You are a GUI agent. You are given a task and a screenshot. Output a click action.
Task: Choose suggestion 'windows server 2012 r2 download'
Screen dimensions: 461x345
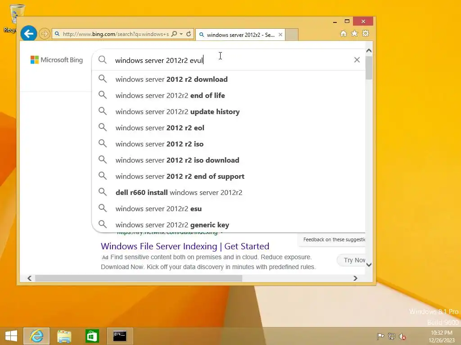coord(229,79)
